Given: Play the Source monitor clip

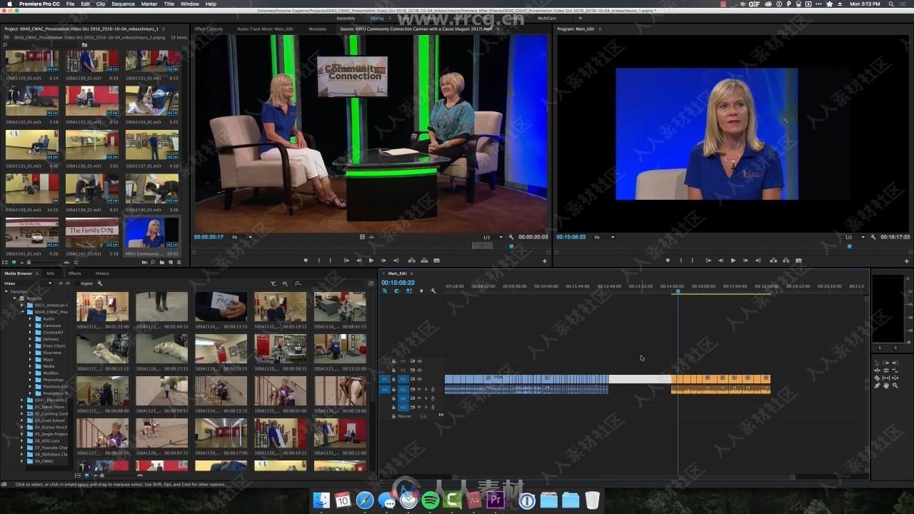Looking at the screenshot, I should coord(371,261).
